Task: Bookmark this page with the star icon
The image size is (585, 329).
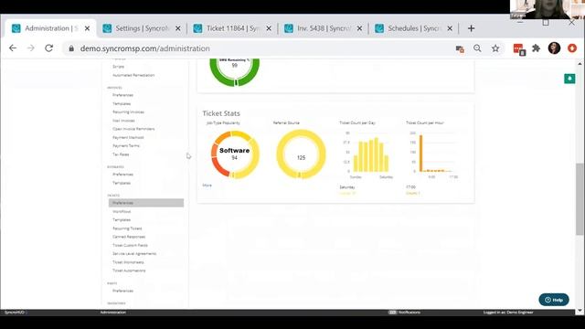Action: pyautogui.click(x=495, y=48)
